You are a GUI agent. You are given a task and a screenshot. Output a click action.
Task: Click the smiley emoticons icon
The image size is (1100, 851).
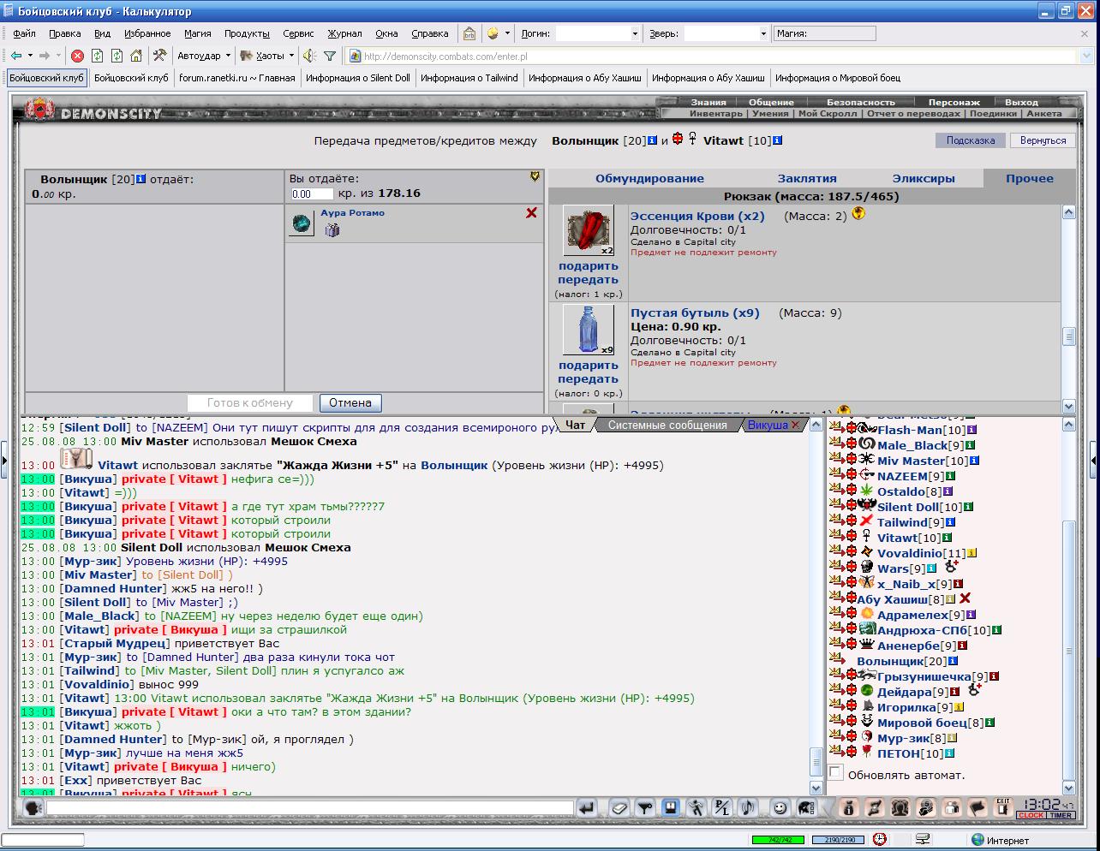click(780, 807)
